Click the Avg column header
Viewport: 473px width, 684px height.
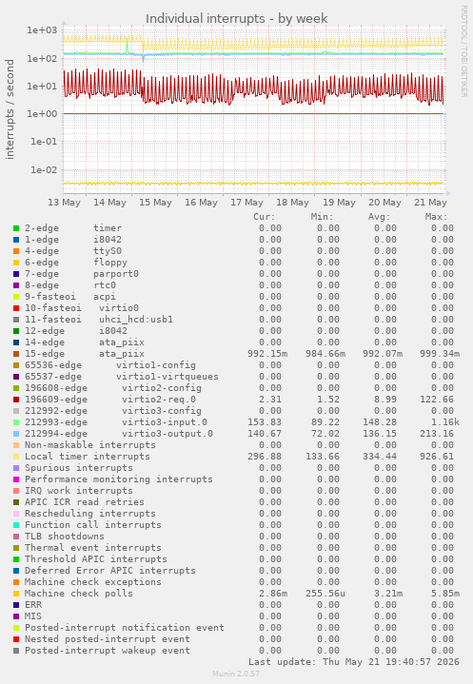pos(379,217)
